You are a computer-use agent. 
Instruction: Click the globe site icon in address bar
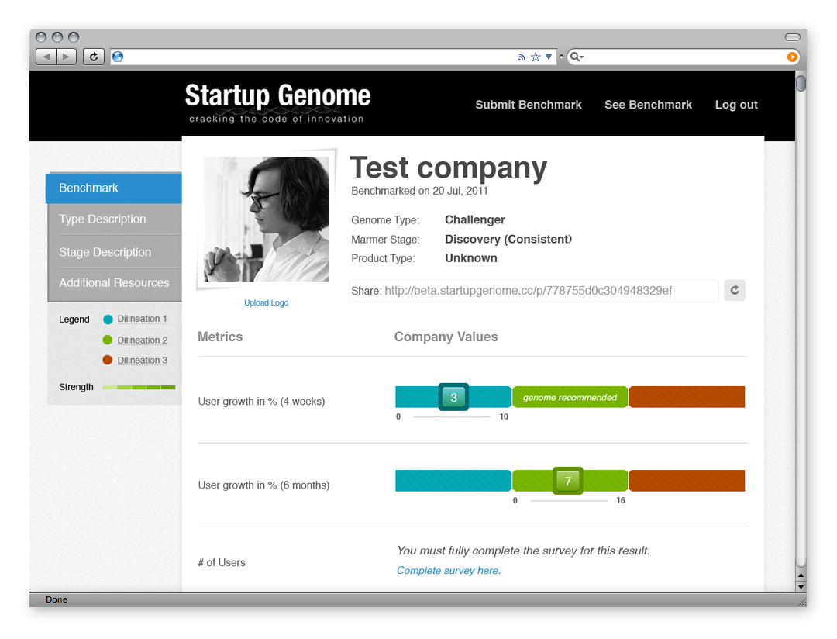click(118, 57)
